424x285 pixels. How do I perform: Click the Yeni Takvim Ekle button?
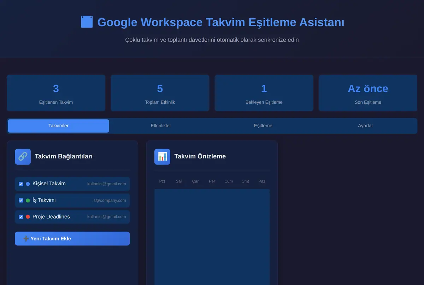pyautogui.click(x=72, y=239)
